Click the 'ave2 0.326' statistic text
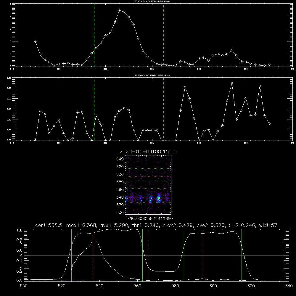Screen dimensions: 296x296 pos(210,225)
